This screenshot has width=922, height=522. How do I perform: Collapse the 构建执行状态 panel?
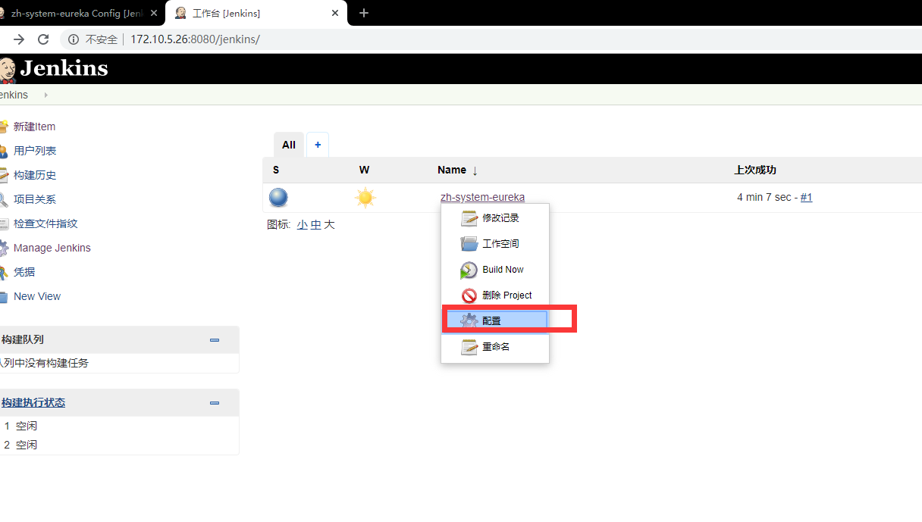[215, 403]
